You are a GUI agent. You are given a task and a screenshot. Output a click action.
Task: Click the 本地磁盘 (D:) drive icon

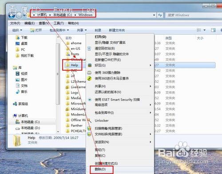coord(18,128)
